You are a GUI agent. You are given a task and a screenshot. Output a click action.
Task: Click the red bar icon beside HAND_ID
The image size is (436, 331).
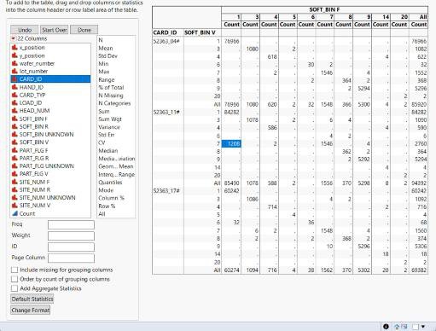(x=15, y=87)
